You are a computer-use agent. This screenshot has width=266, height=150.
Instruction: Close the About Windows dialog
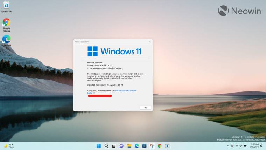tap(150, 41)
